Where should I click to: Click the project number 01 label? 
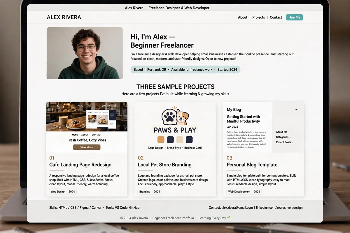pos(52,158)
